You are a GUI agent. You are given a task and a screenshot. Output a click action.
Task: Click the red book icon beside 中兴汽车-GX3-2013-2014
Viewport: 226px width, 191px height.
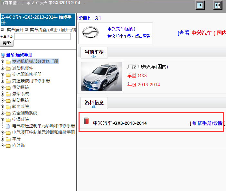click(86, 121)
